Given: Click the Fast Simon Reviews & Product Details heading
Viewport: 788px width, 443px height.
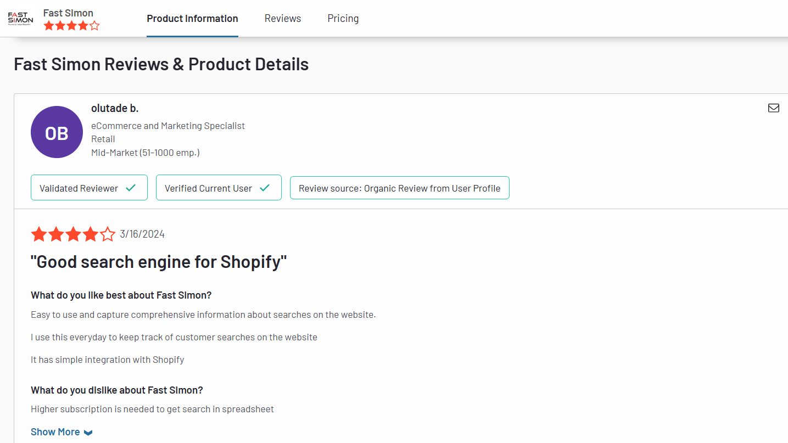Looking at the screenshot, I should coord(161,64).
